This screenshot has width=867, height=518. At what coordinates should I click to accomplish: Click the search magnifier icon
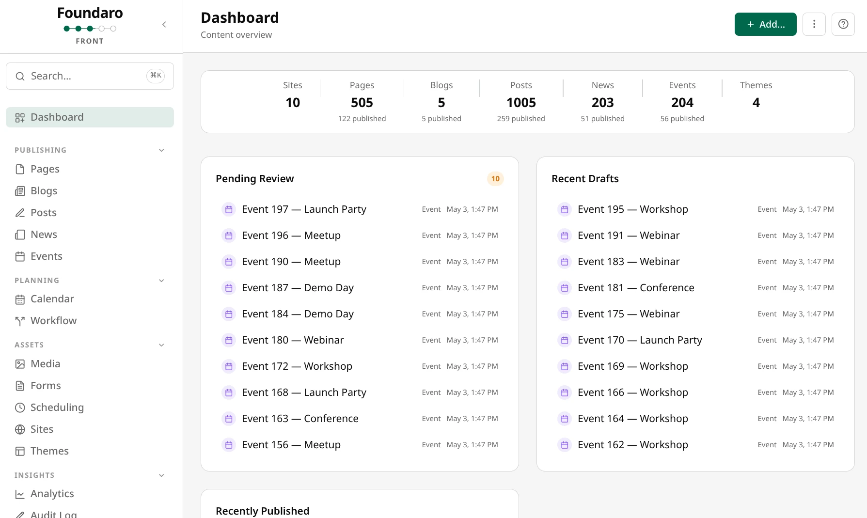[x=20, y=76]
